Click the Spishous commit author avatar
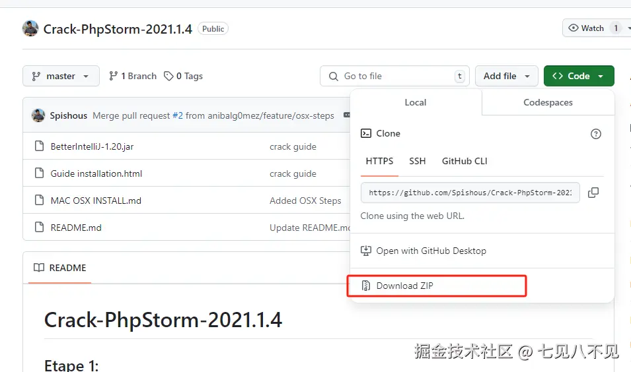The height and width of the screenshot is (372, 631). (x=38, y=115)
